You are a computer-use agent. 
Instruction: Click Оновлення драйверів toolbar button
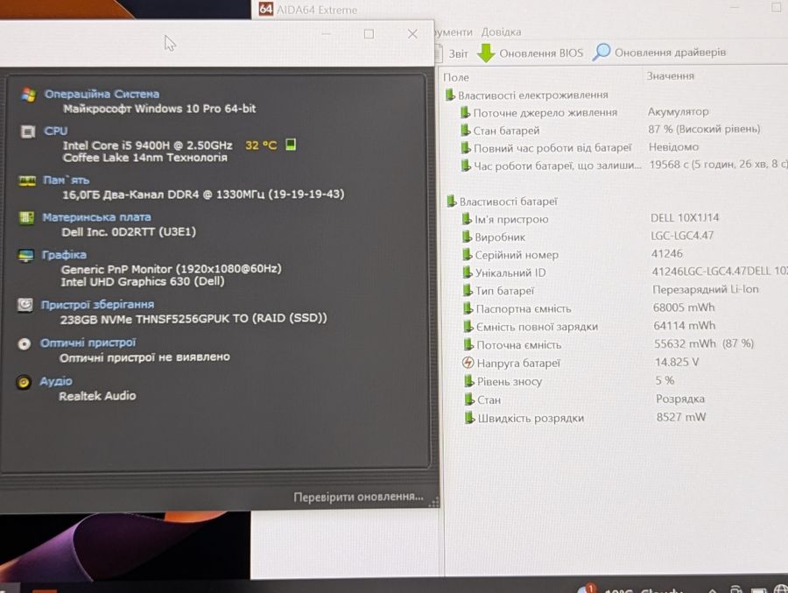(x=659, y=52)
